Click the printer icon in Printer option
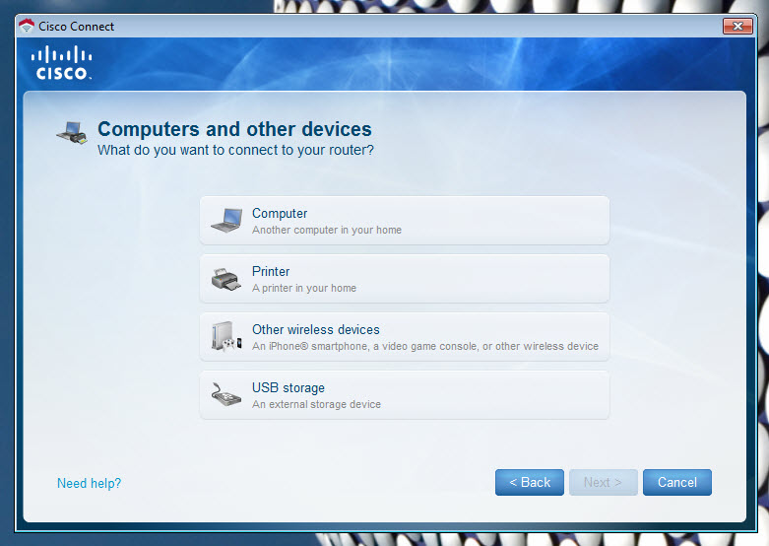The image size is (769, 546). pos(226,279)
